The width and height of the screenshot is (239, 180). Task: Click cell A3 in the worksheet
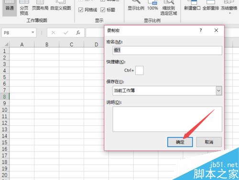coord(22,64)
